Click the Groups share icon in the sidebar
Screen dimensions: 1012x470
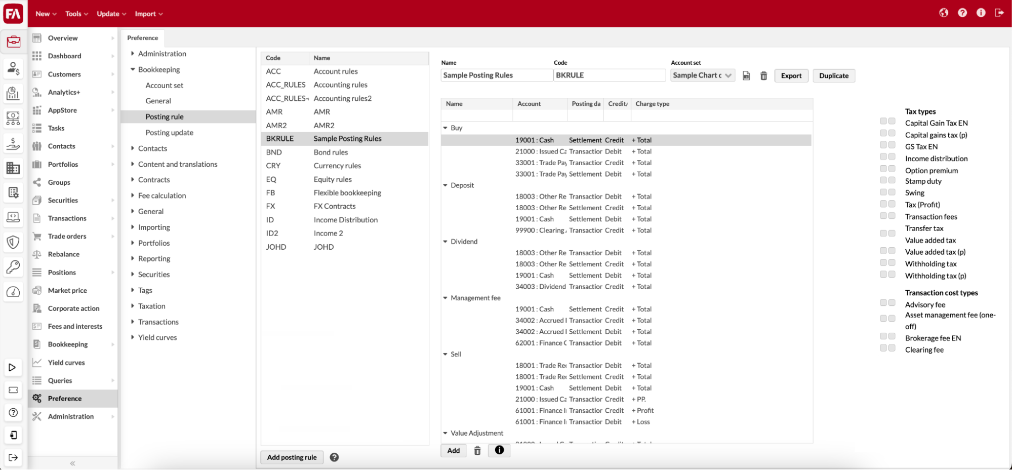pyautogui.click(x=37, y=182)
